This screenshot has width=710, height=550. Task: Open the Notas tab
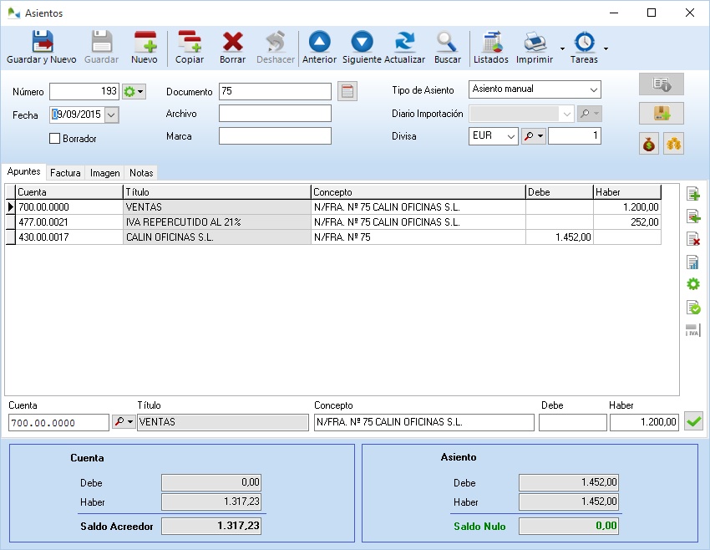point(141,173)
